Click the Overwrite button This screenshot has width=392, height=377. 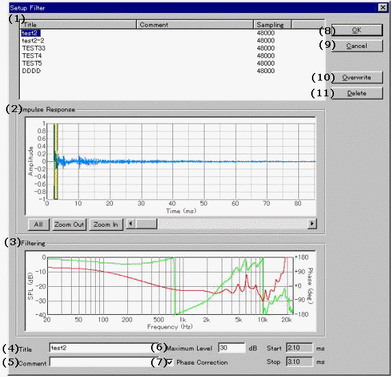(357, 78)
